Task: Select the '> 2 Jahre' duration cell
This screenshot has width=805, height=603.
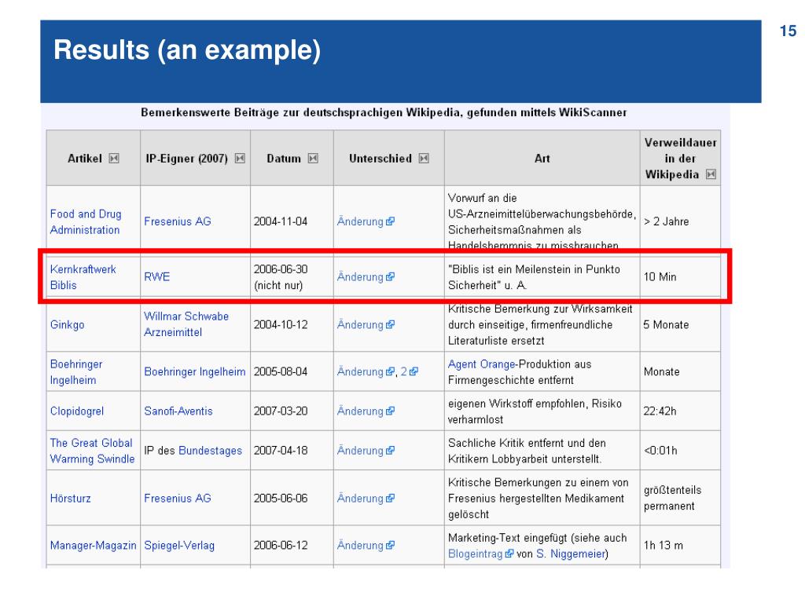Action: pos(680,221)
